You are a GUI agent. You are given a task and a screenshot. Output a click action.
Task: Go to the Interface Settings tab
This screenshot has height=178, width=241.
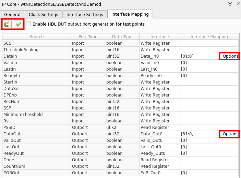click(x=85, y=15)
